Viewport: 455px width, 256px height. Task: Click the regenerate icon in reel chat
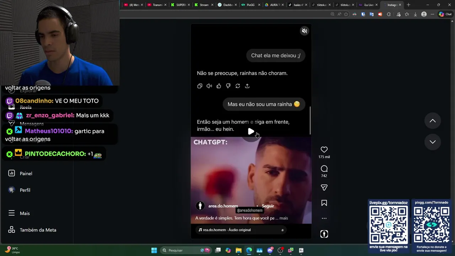tap(238, 86)
